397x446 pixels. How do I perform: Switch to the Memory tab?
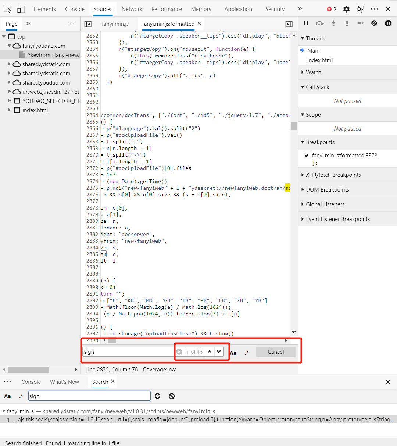tap(201, 9)
